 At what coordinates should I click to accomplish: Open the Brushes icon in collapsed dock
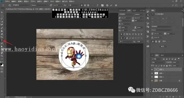(x=148, y=23)
